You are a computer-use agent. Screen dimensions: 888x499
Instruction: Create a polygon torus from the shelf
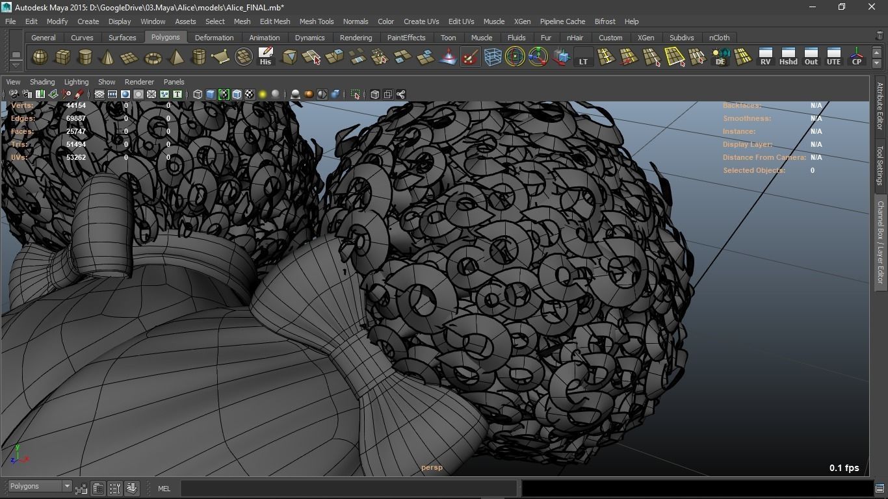pyautogui.click(x=153, y=57)
